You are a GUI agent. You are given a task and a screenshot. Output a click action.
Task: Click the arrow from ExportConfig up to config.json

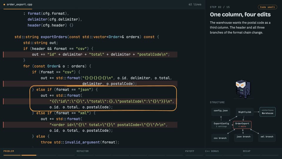coord(221,118)
